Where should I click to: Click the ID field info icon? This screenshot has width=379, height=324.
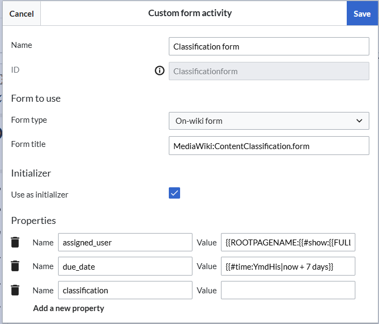tap(160, 71)
